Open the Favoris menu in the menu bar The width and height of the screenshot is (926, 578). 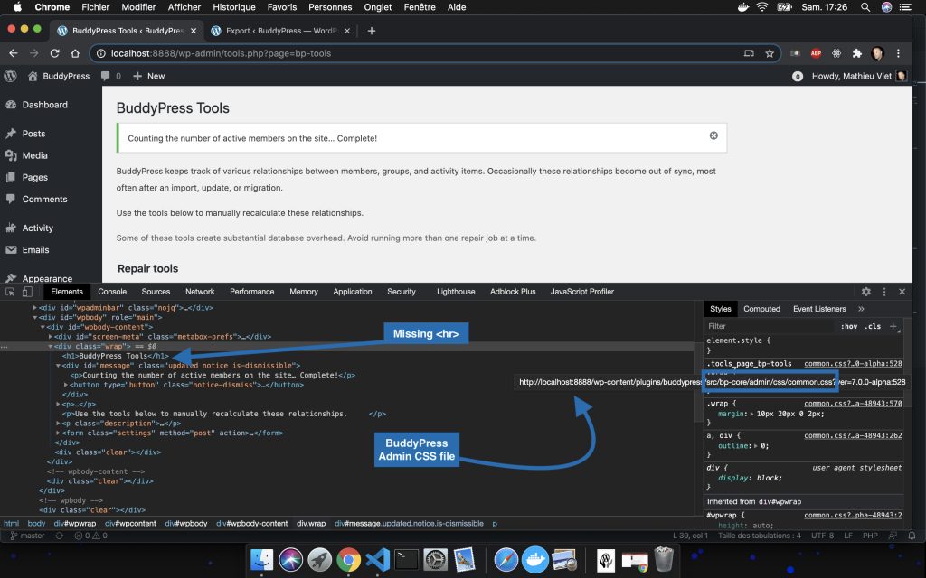pos(282,7)
